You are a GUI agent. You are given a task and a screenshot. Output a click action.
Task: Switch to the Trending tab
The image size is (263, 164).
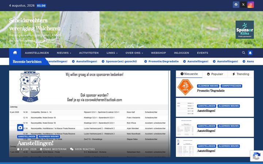click(241, 74)
